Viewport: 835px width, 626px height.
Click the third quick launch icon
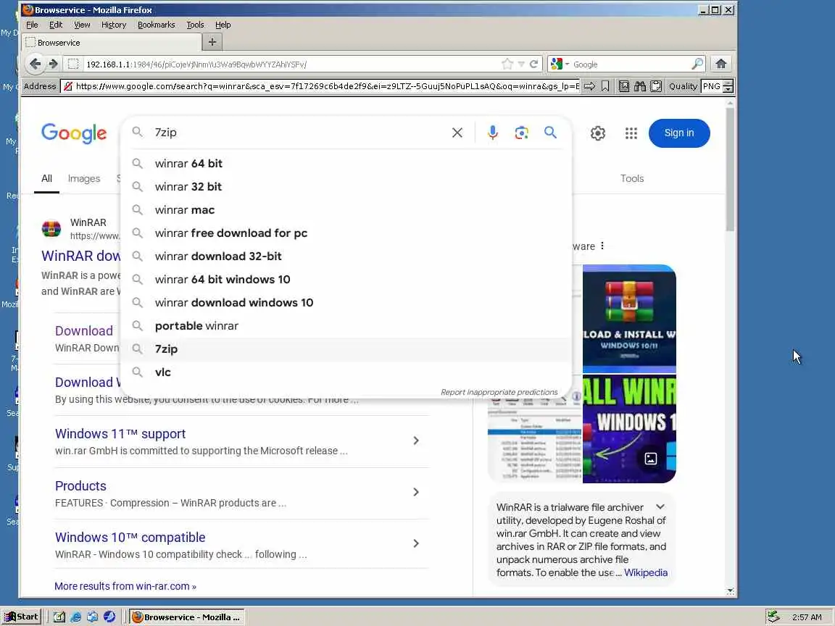click(x=93, y=617)
